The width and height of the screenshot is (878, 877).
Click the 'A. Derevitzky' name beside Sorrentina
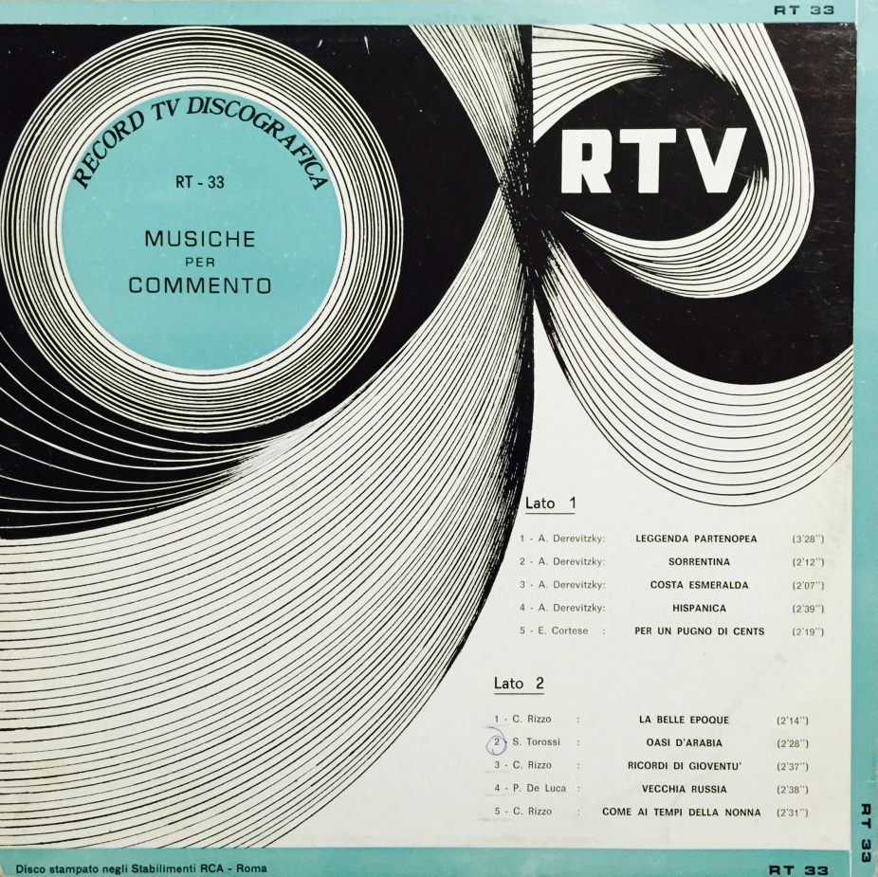tap(572, 561)
